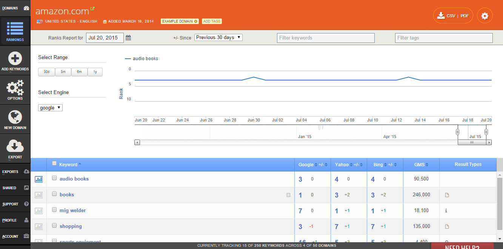Expand the books keyword plus icon
Image resolution: width=503 pixels, height=249 pixels.
point(288,195)
